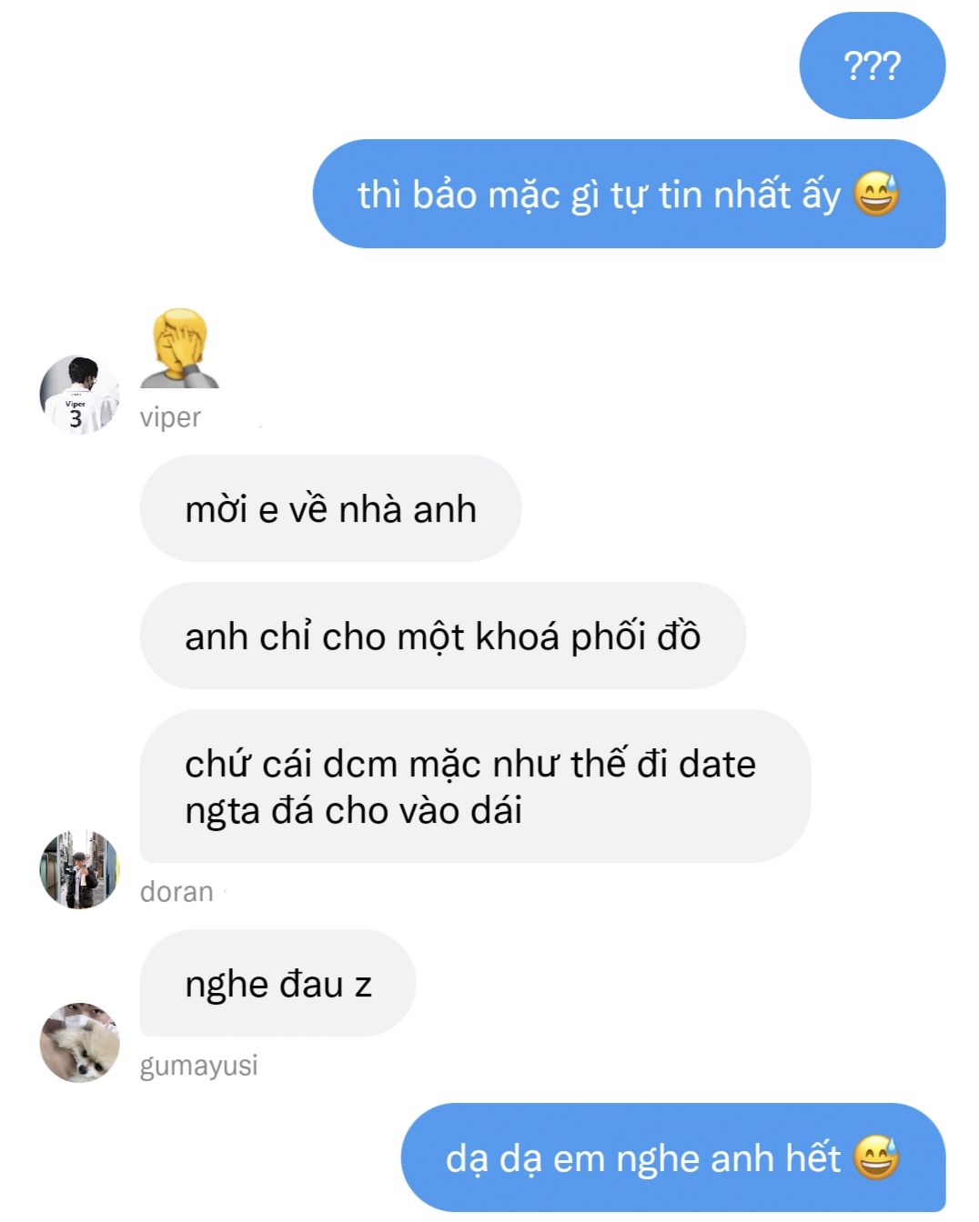The width and height of the screenshot is (979, 1222).
Task: Click the jersey number 3 in viper's avatar
Action: click(x=76, y=419)
